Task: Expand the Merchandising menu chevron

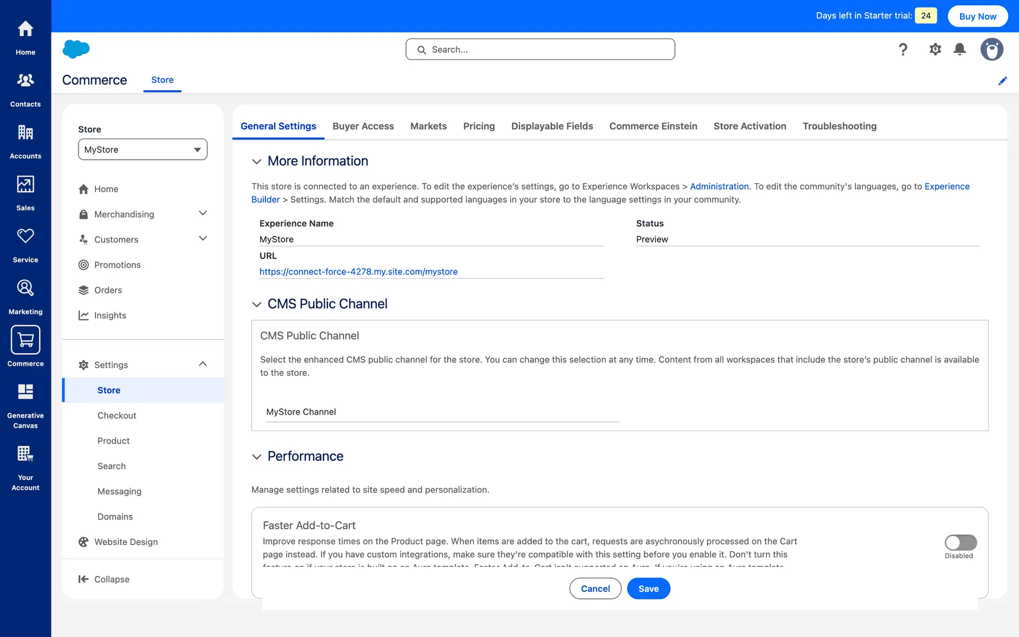Action: click(203, 213)
